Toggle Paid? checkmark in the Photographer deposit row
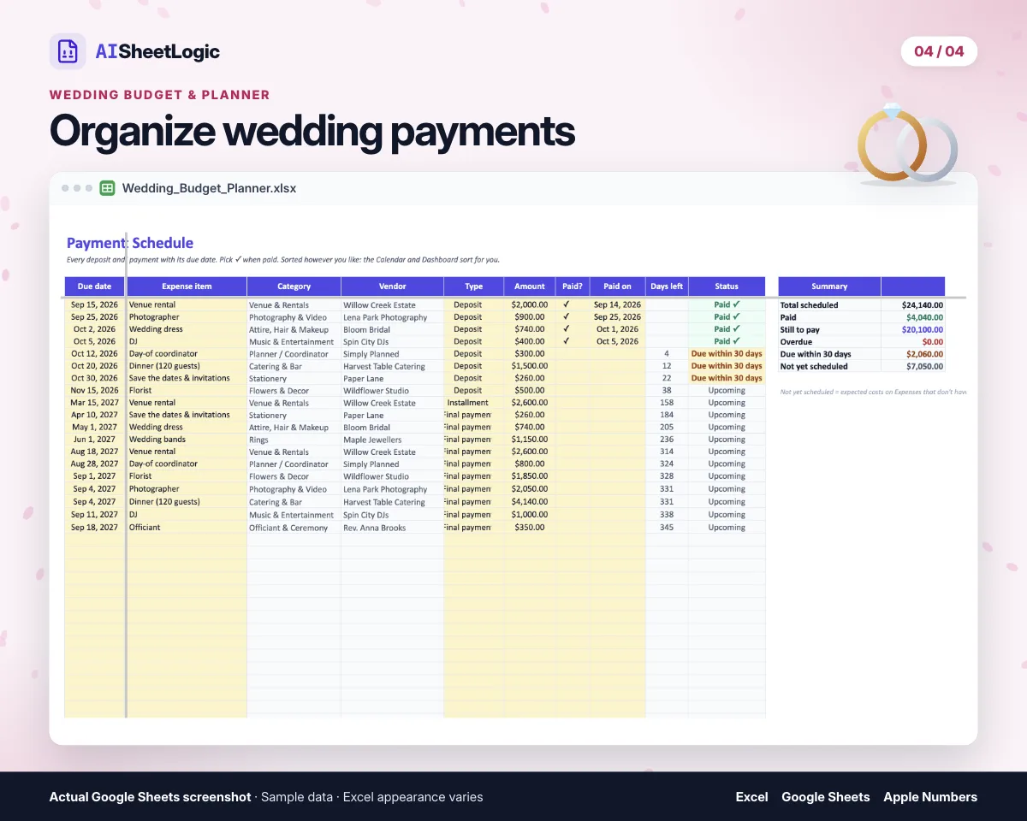 click(x=566, y=316)
